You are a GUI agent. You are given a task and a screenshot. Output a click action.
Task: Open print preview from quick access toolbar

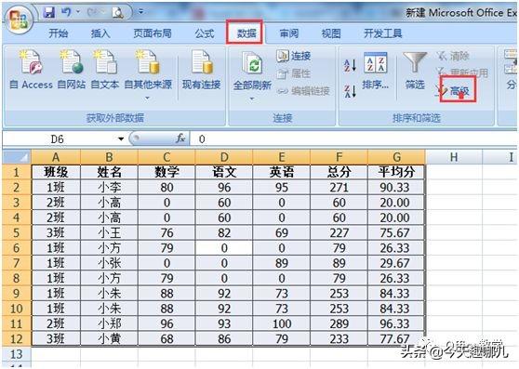[118, 13]
